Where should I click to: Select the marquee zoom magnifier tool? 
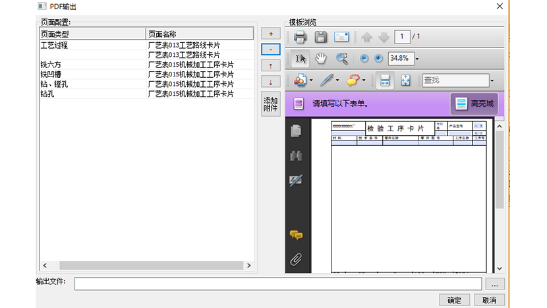tap(342, 58)
